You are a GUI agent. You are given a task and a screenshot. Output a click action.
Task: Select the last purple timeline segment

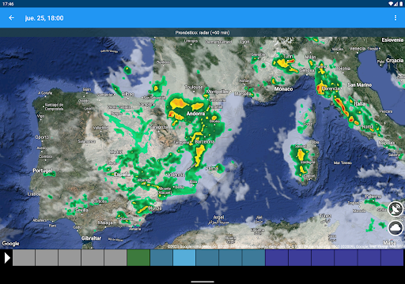[392, 258]
